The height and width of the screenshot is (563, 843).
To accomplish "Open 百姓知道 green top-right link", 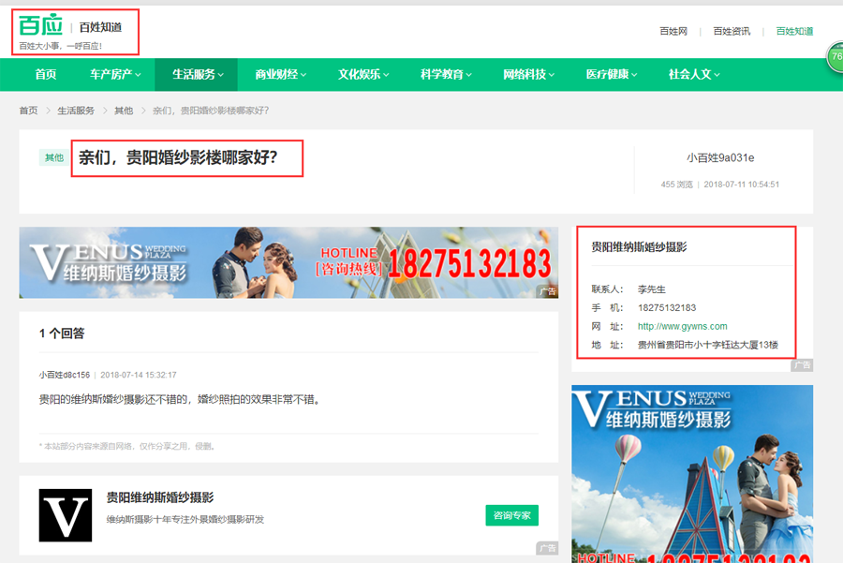I will pyautogui.click(x=794, y=31).
